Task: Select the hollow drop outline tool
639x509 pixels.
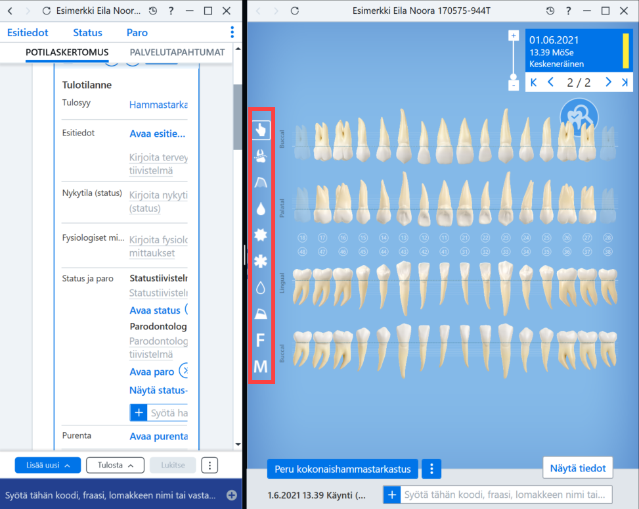Action: (261, 288)
